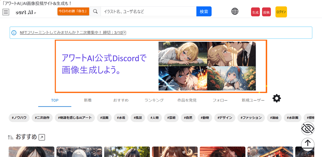Image resolution: width=322 pixels, height=157 pixels.
Task: Open the blue-haired girl with flowers image
Action: pyautogui.click(x=231, y=78)
